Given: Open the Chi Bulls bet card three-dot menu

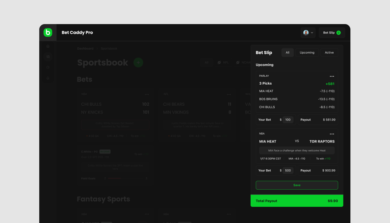Looking at the screenshot, I should click(147, 95).
